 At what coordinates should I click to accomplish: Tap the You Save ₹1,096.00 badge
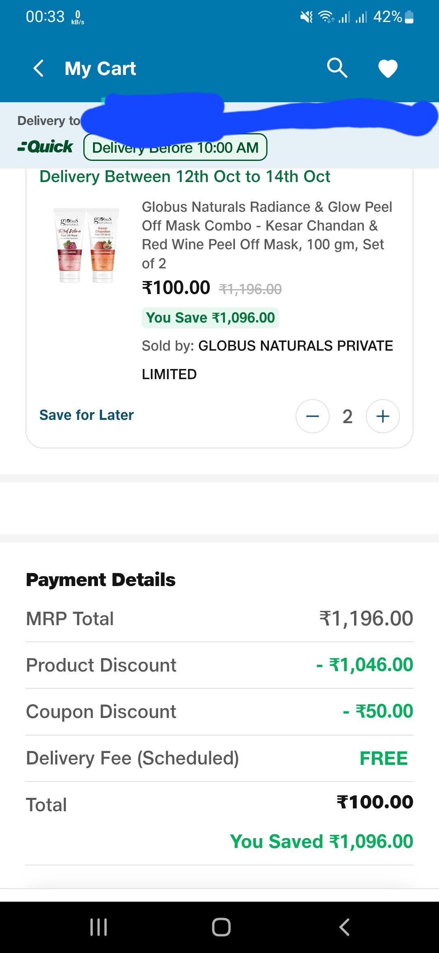click(x=210, y=318)
